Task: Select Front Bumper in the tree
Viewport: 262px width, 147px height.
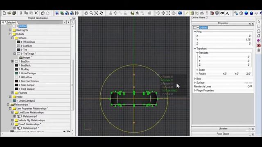Action: click(x=28, y=89)
